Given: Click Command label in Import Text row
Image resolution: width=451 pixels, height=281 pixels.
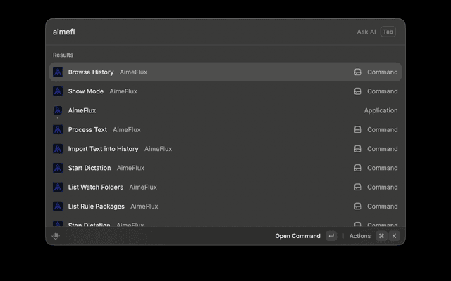Looking at the screenshot, I should click(382, 149).
